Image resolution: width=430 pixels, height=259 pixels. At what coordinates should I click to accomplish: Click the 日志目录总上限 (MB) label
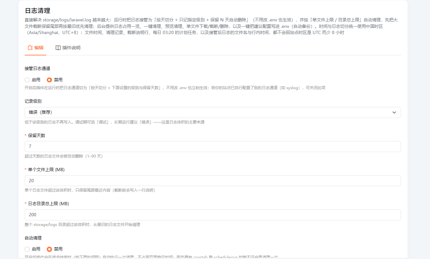49,204
